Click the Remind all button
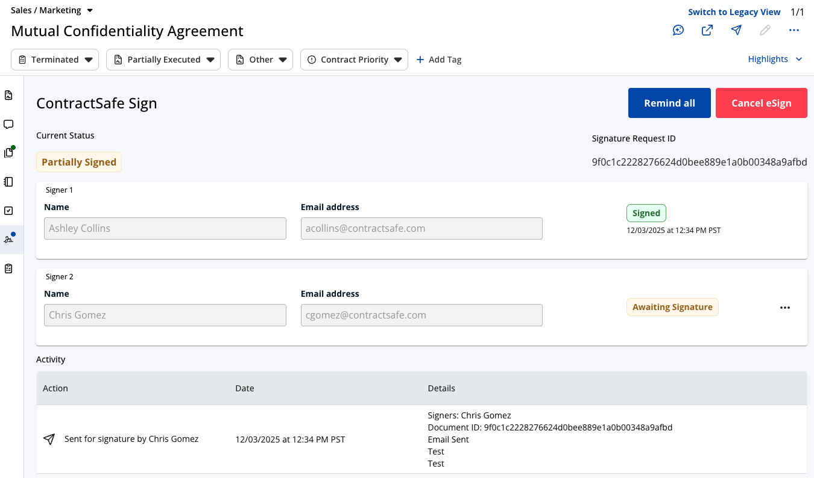Screen dimensions: 814x478 669,102
